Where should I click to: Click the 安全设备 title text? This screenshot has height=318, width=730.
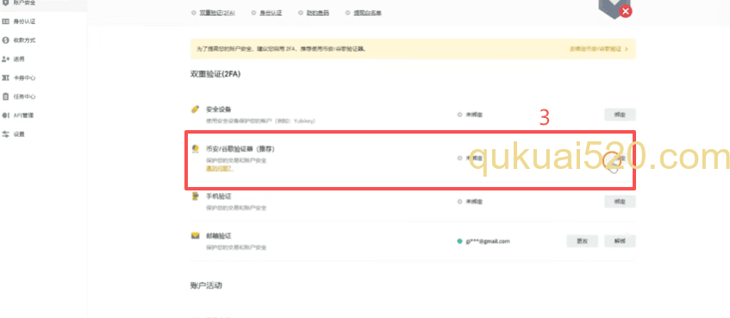click(218, 109)
